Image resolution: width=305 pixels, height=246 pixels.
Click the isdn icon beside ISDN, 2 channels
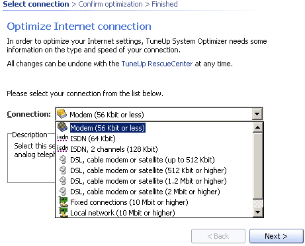(x=62, y=149)
